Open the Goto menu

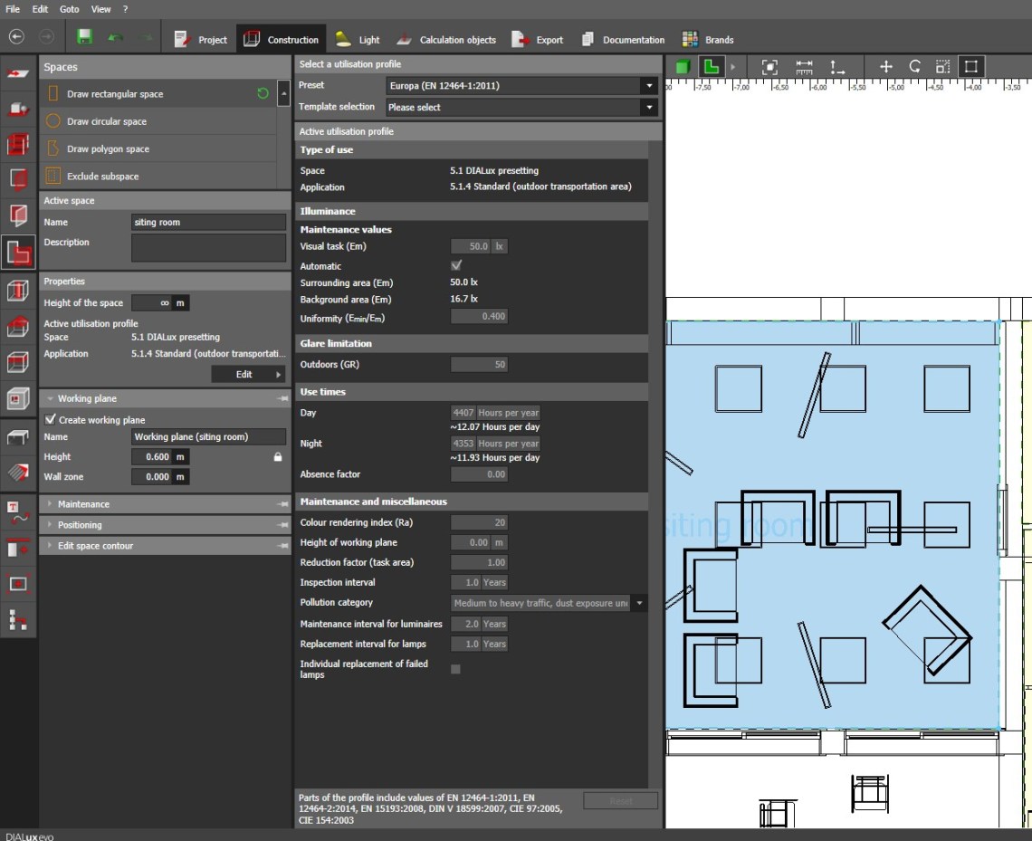(69, 9)
